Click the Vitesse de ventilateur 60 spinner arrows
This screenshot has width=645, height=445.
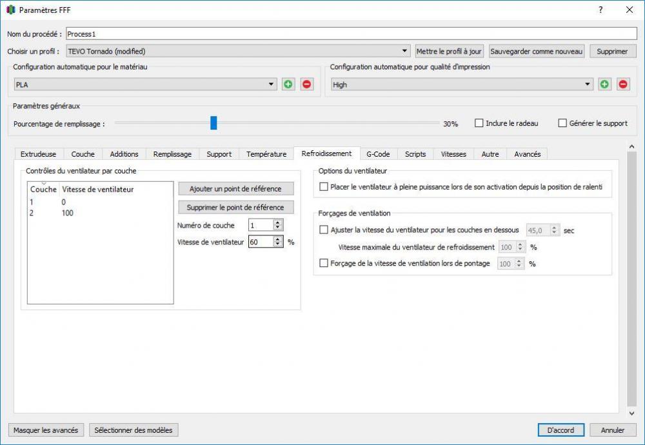click(278, 242)
